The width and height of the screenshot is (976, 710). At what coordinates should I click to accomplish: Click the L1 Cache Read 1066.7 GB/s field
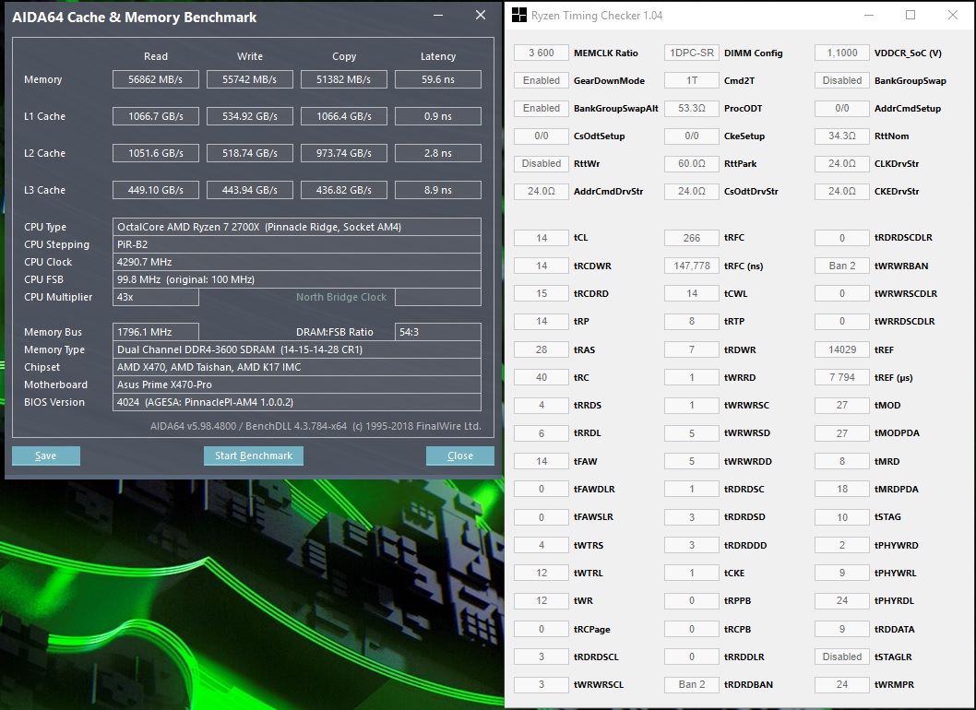[x=156, y=116]
